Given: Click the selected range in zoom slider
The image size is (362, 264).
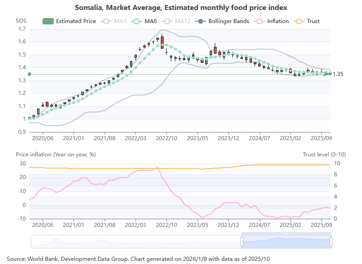Looking at the screenshot, I should coord(286,242).
